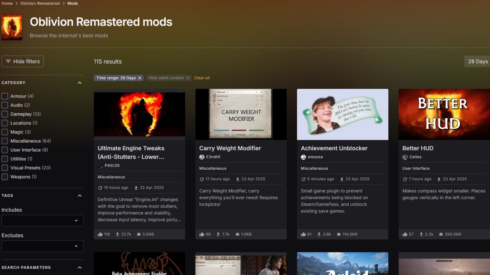This screenshot has width=490, height=275.
Task: Open the Carry Weight Modifier mod title
Action: click(230, 148)
